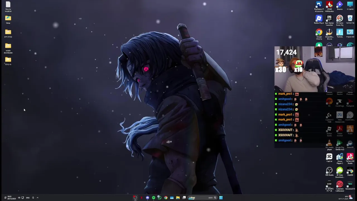This screenshot has width=357, height=201.
Task: Open TikTok LIVE Studio shortcut
Action: [x=350, y=159]
